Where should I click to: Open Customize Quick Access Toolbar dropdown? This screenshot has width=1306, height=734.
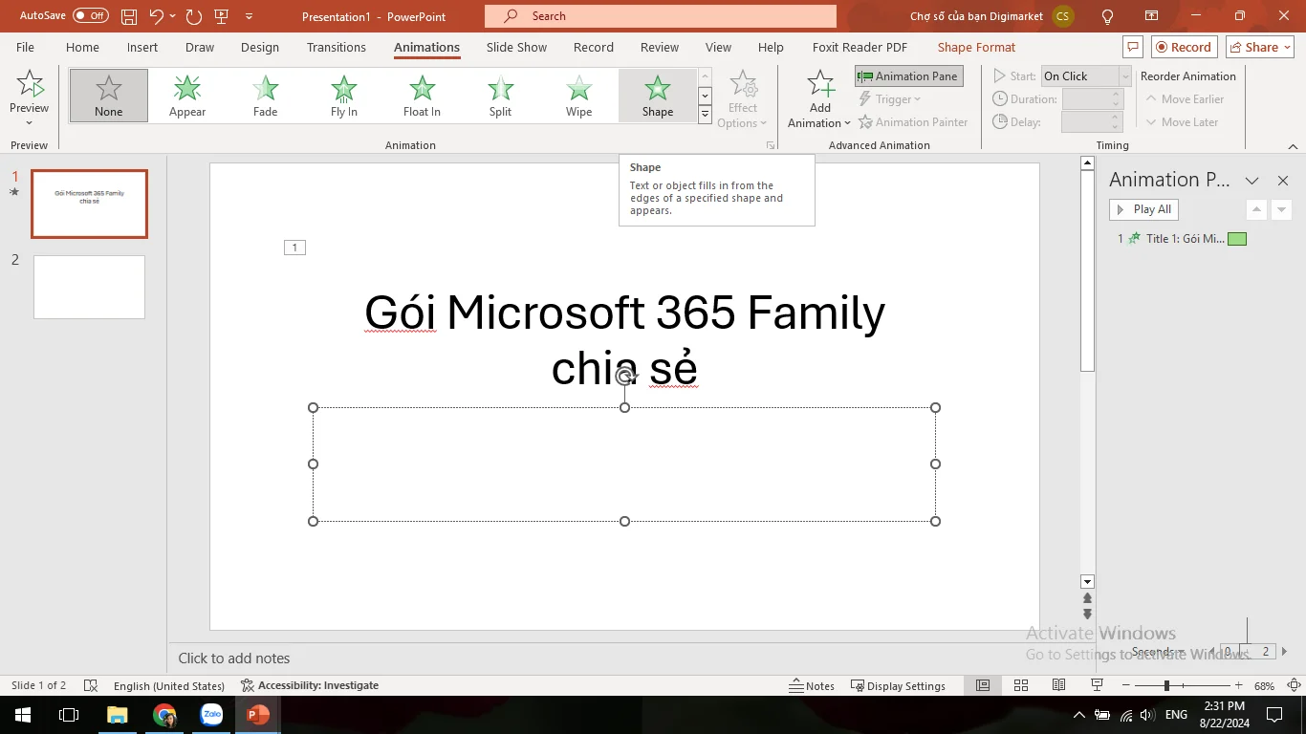250,16
